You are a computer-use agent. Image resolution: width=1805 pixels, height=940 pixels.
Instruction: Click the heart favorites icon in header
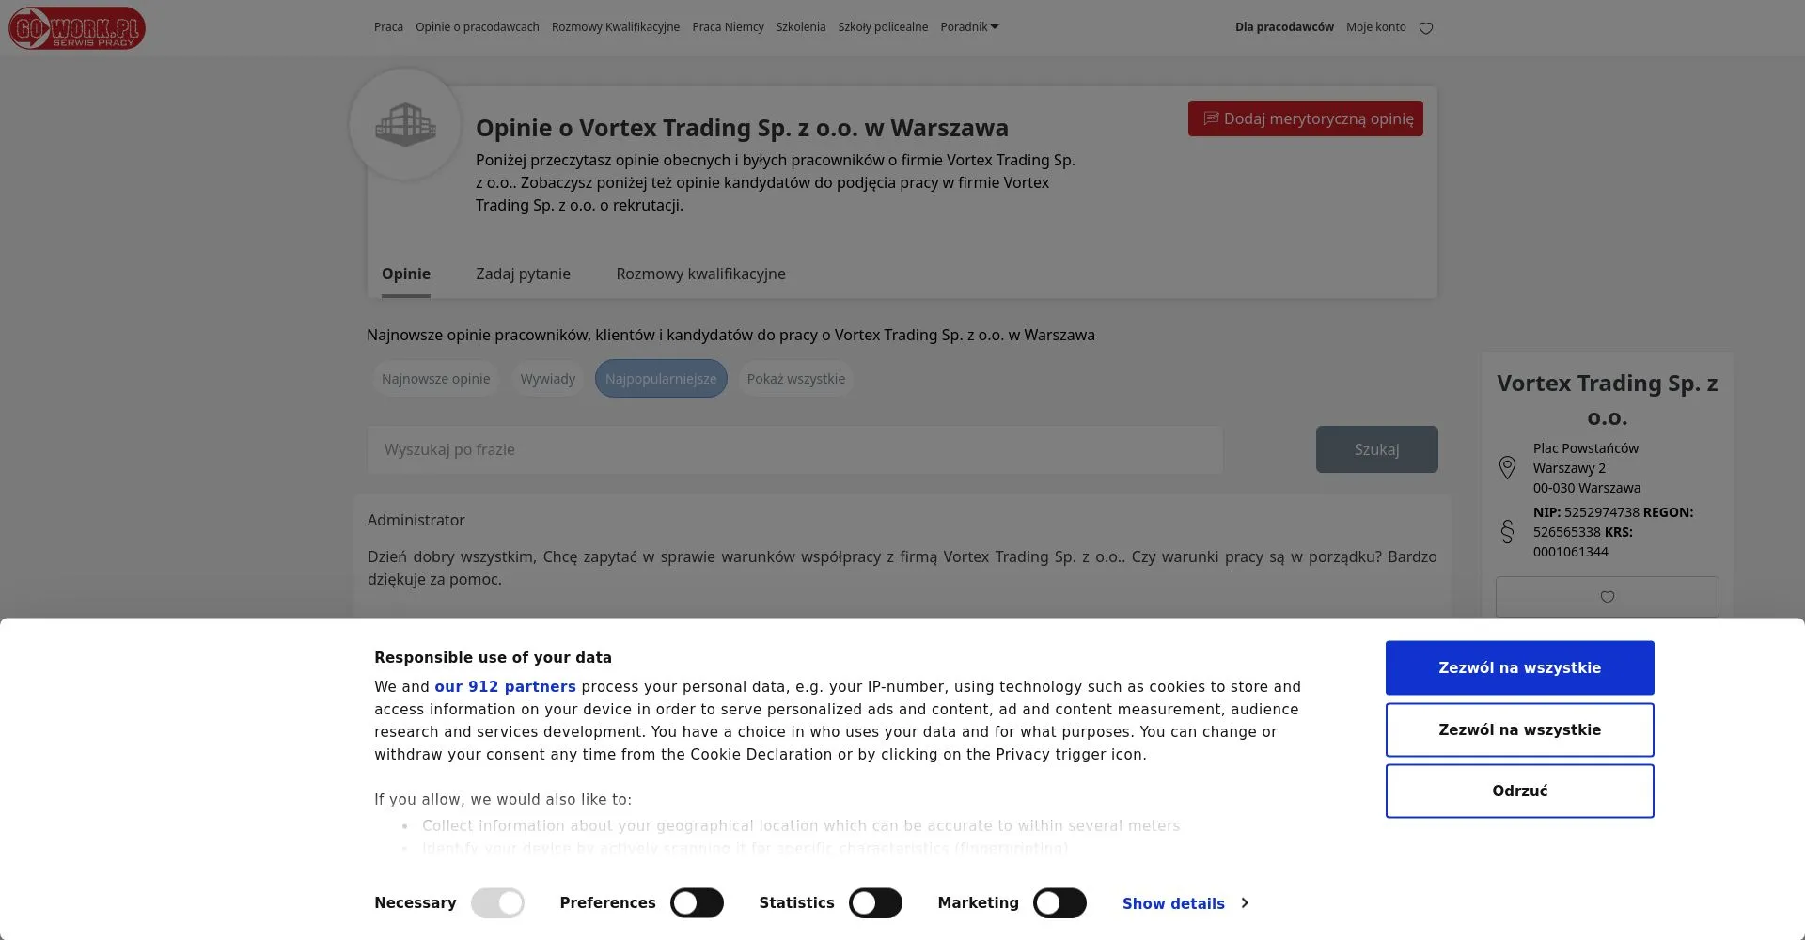click(1426, 28)
